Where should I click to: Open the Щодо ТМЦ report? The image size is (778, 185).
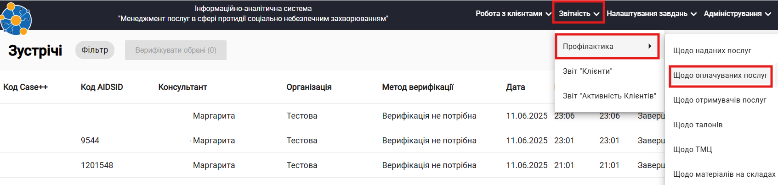point(692,149)
